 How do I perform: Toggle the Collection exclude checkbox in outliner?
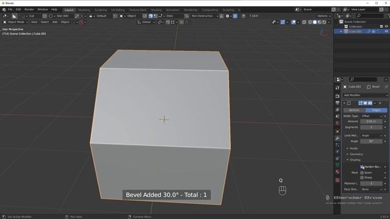pos(381,27)
